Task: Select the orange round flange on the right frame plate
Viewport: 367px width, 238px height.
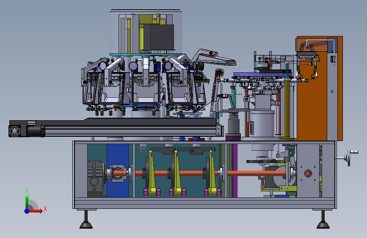Action: click(308, 174)
